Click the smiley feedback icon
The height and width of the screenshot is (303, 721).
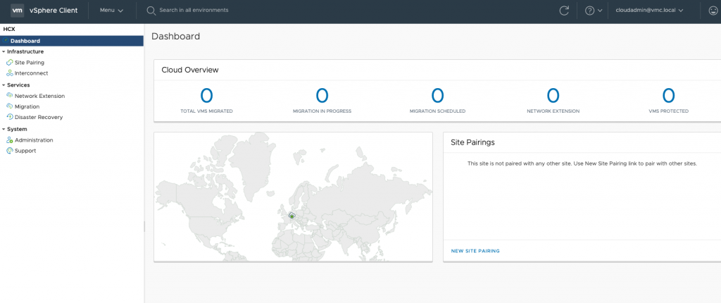[x=714, y=11]
